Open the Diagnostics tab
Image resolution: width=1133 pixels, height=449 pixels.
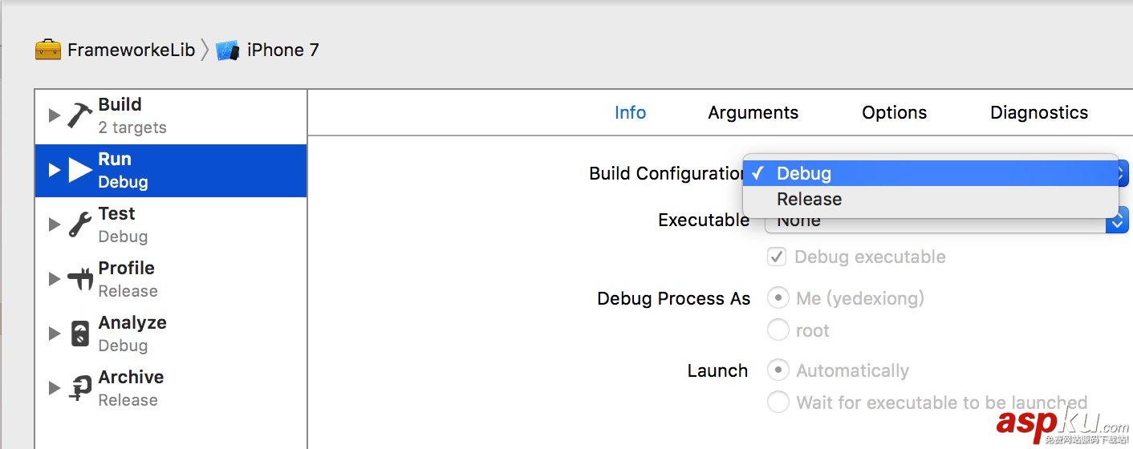click(x=1038, y=113)
